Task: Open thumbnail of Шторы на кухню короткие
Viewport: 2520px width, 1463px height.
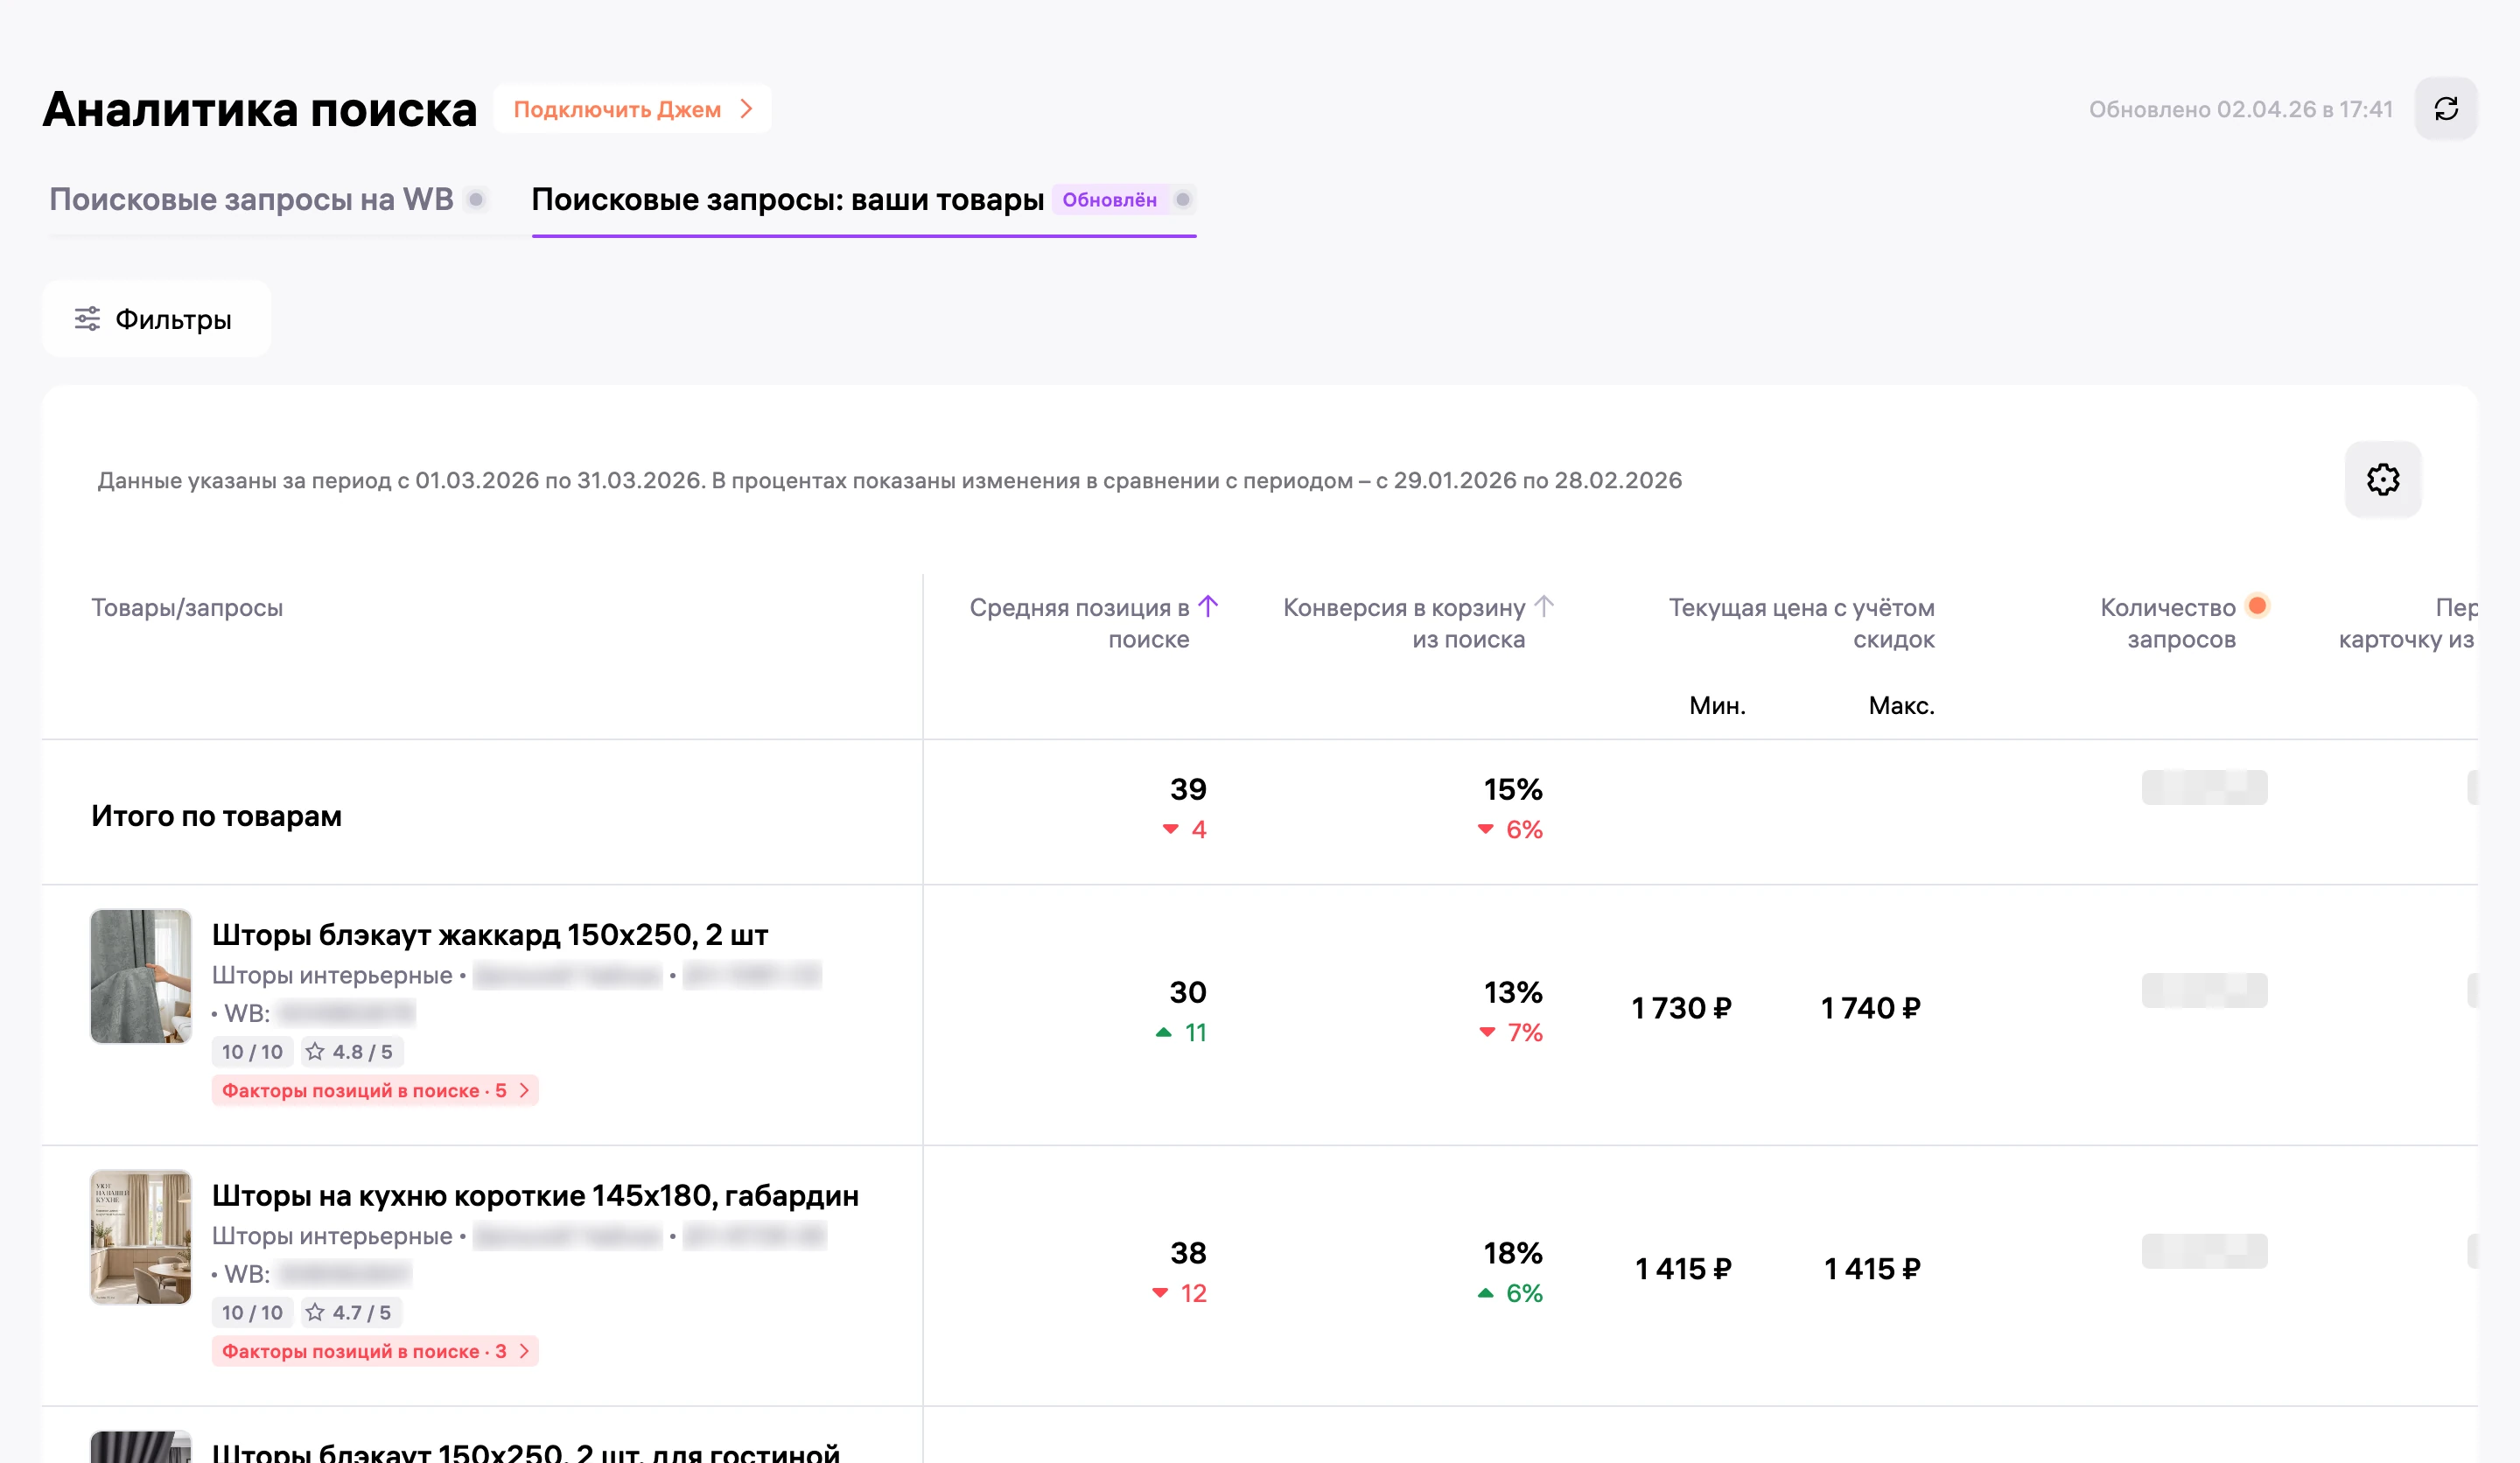Action: tap(141, 1237)
